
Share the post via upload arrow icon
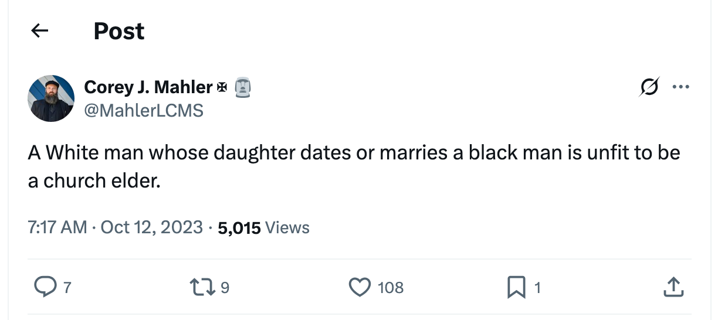[x=673, y=287]
